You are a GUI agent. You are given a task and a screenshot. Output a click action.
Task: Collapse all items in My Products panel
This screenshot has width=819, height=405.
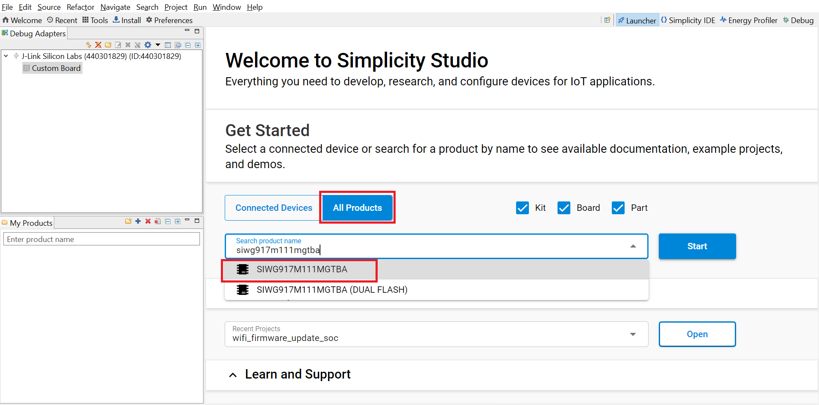click(168, 221)
